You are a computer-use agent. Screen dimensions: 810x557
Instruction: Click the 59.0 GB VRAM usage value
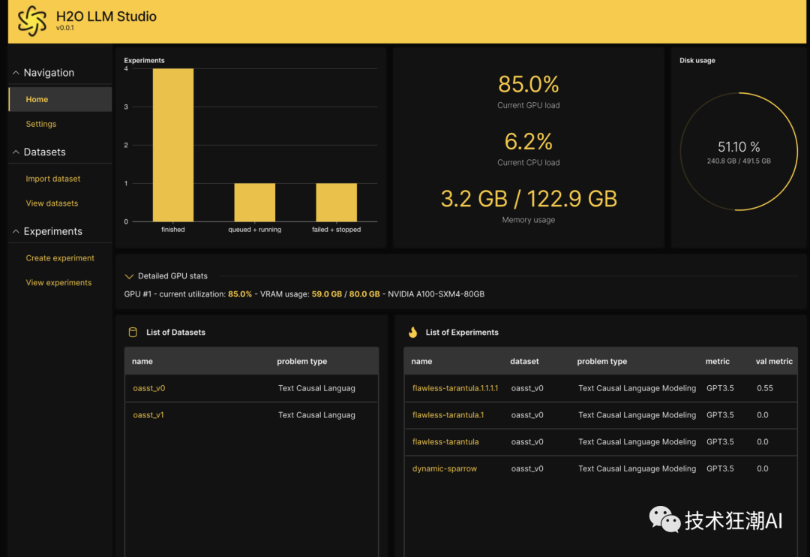[x=326, y=294]
